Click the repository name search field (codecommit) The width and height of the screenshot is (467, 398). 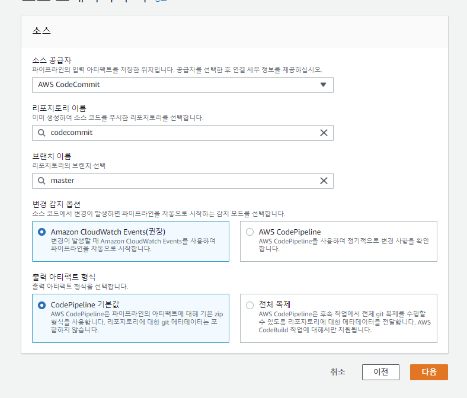coord(183,133)
